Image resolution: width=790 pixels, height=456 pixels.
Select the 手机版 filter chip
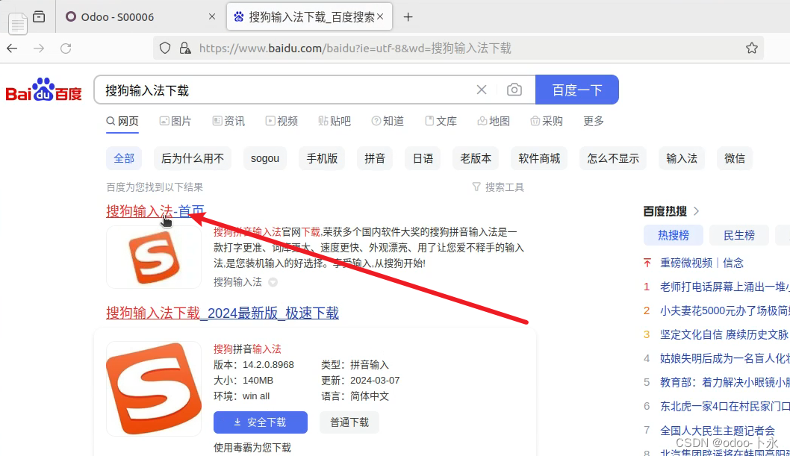tap(322, 158)
